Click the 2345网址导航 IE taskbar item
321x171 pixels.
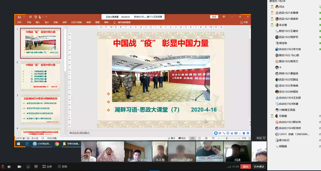[x=42, y=144]
